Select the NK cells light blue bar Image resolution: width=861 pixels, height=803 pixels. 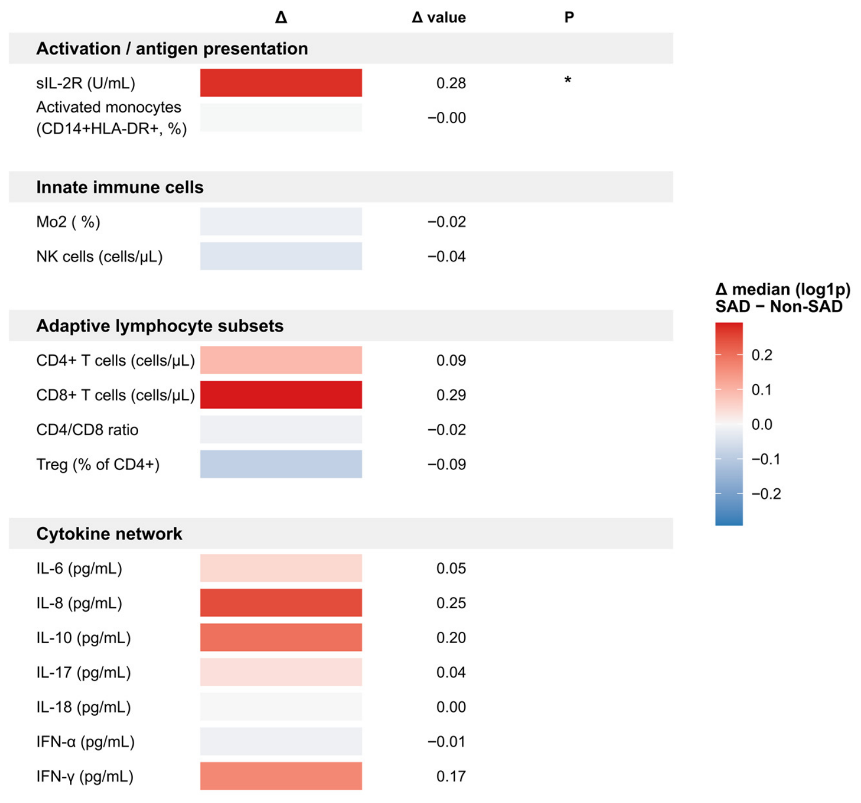(281, 256)
